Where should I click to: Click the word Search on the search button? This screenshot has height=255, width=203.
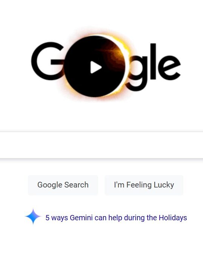tap(76, 185)
